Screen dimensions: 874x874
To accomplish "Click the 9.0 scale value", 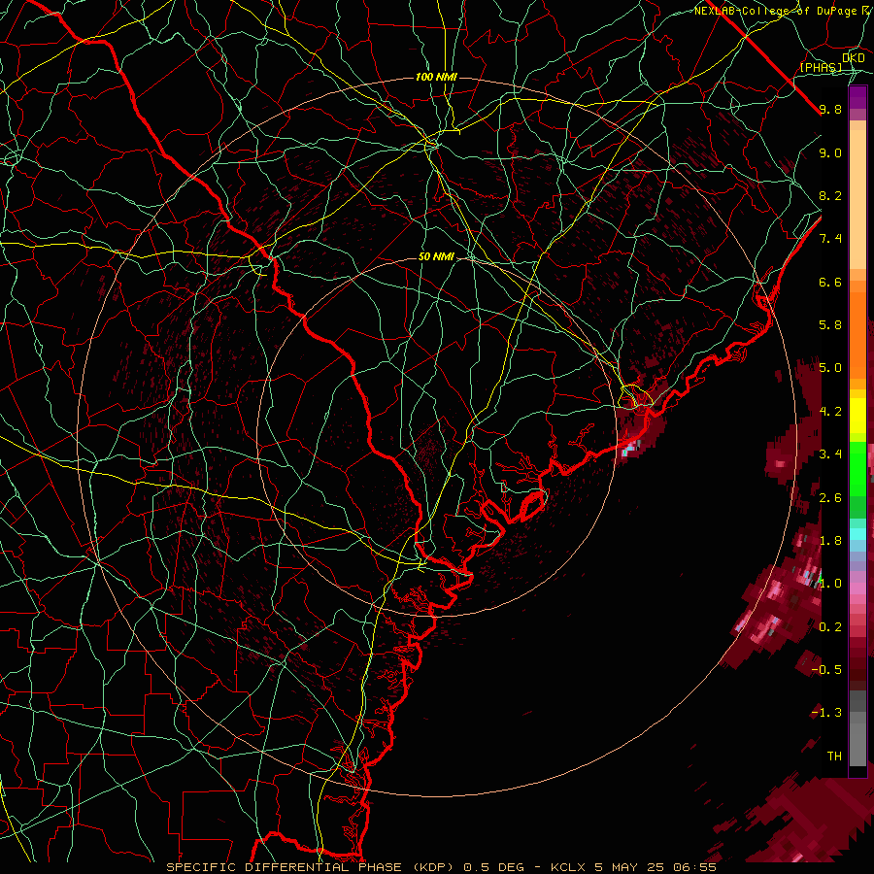I will coord(830,152).
